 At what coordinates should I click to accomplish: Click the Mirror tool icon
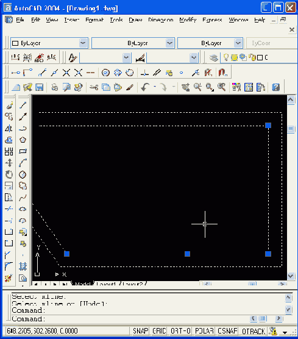click(9, 129)
